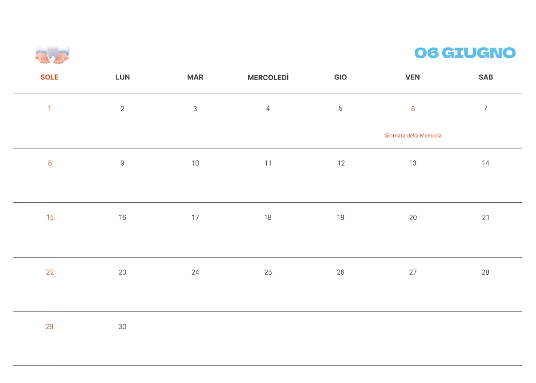Viewport: 536px width, 383px height.
Task: Select date 6 on Friday
Action: click(x=412, y=109)
